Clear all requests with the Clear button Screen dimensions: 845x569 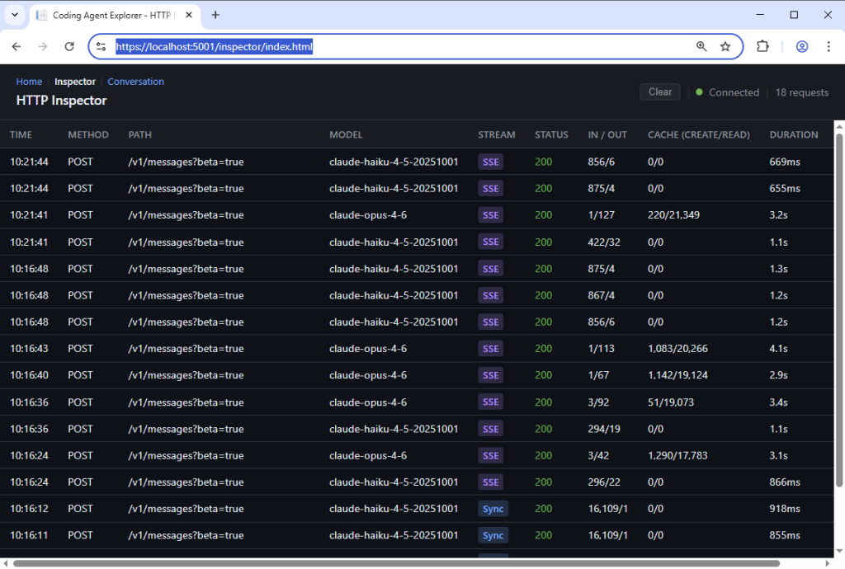pyautogui.click(x=659, y=92)
